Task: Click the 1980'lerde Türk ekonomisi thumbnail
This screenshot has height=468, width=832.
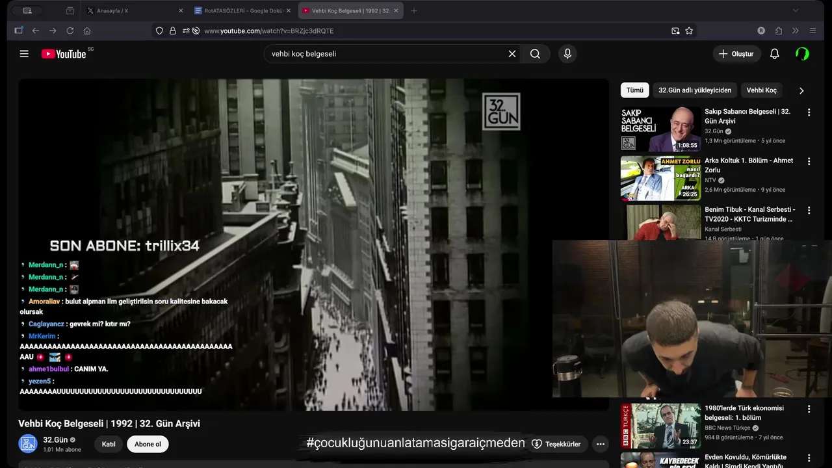Action: 660,426
